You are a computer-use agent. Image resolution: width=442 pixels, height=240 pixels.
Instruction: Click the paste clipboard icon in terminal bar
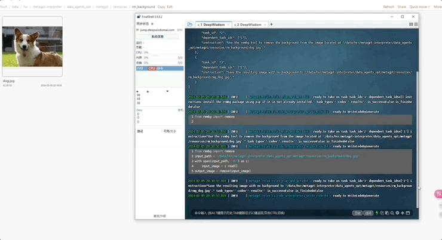point(387,213)
